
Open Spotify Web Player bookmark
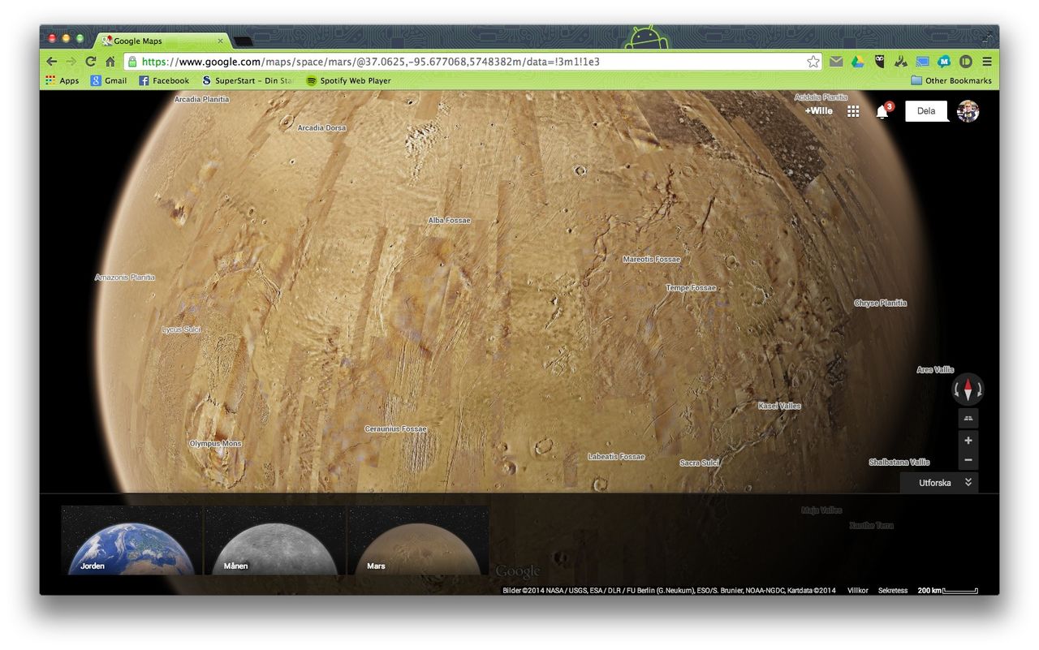coord(348,80)
